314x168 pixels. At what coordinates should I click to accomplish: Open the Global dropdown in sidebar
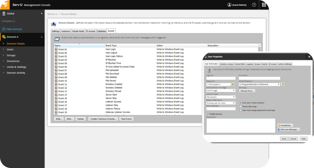coord(42,14)
